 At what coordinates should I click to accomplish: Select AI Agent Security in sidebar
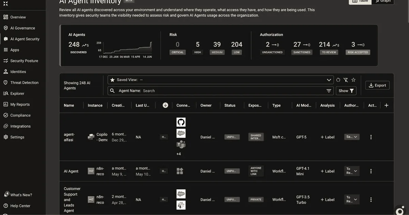[x=25, y=39]
